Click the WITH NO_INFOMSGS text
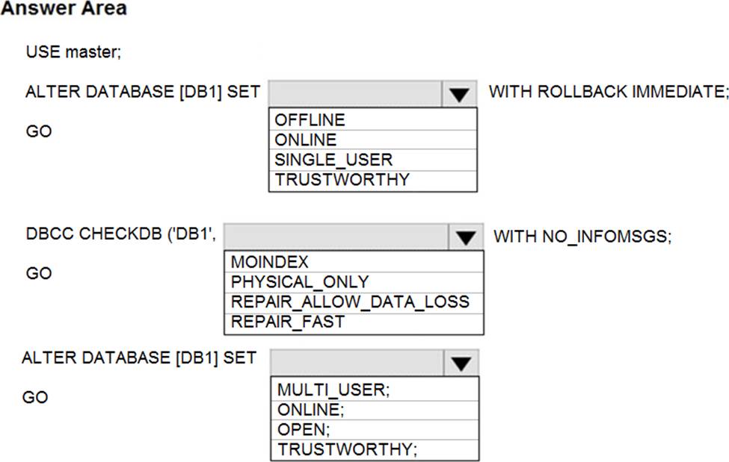This screenshot has height=462, width=729. 583,237
